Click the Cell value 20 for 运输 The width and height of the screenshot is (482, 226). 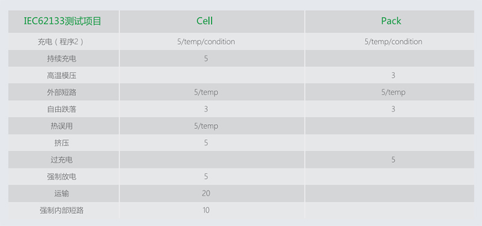206,193
